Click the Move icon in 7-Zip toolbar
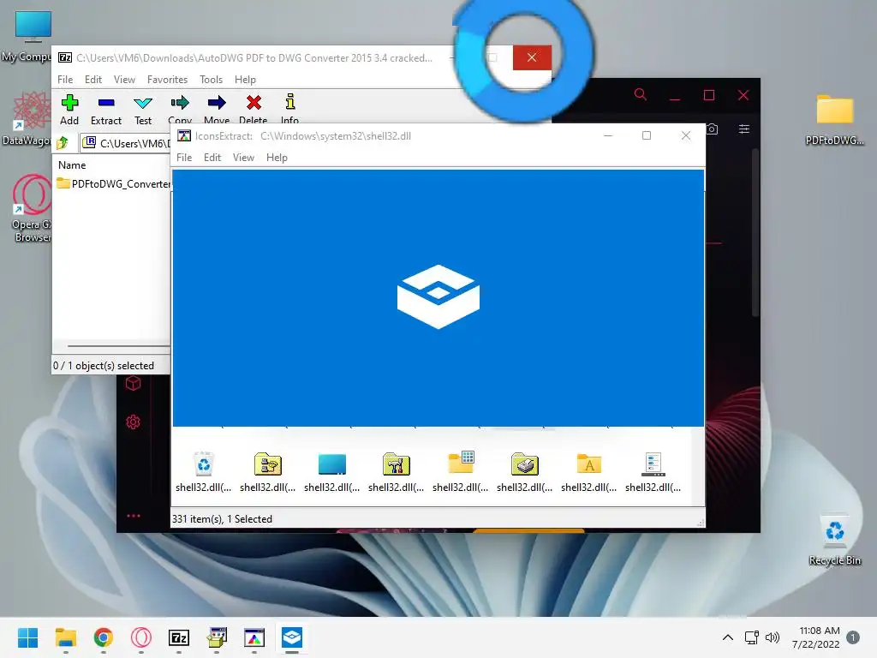 tap(217, 109)
